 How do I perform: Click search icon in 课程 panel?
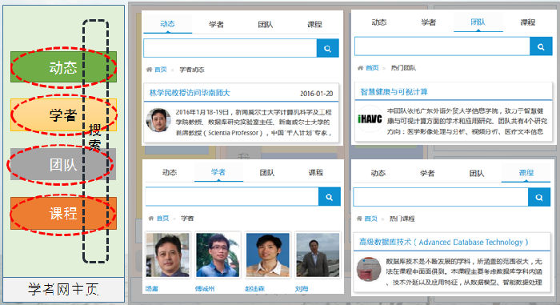(x=539, y=197)
